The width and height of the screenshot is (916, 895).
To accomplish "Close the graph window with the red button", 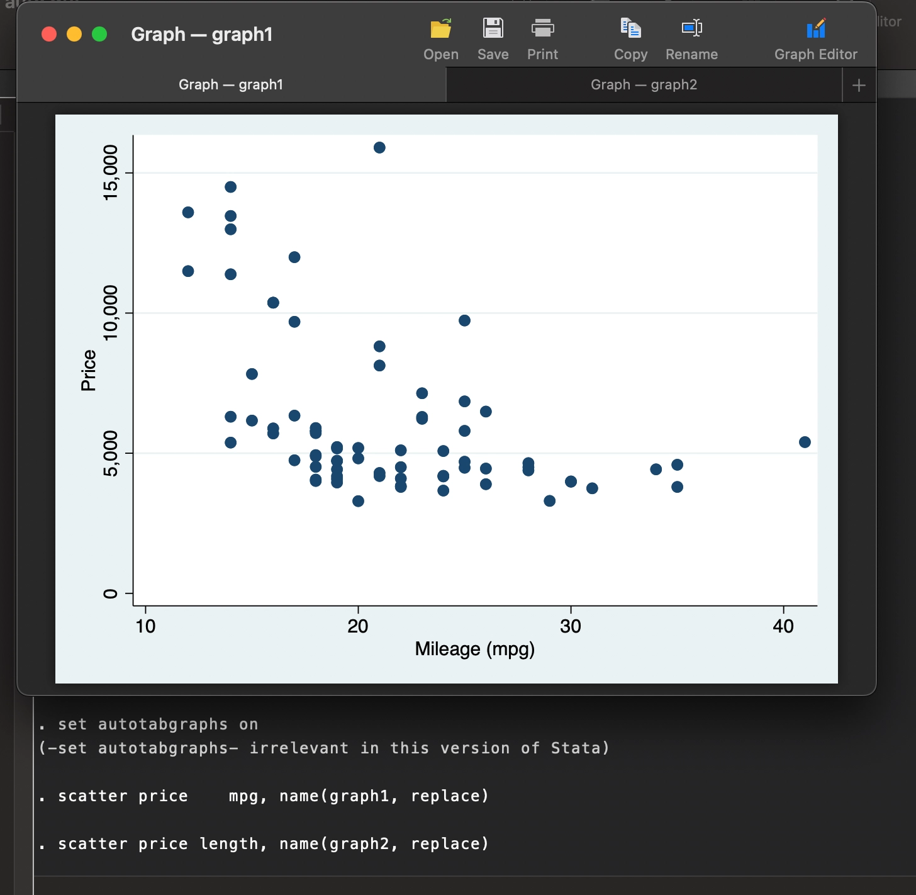I will pos(49,34).
